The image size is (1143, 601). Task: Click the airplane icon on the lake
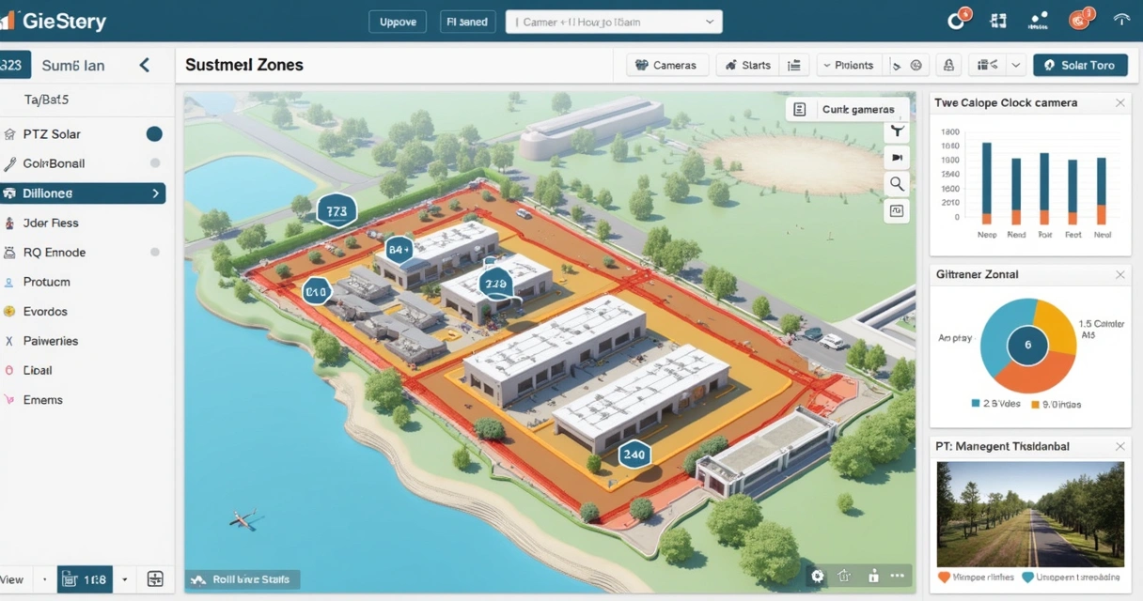point(243,517)
